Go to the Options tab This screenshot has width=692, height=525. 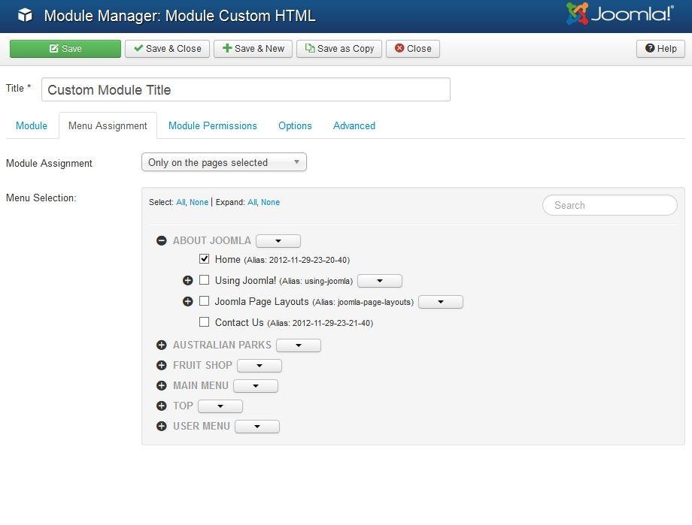pos(295,125)
